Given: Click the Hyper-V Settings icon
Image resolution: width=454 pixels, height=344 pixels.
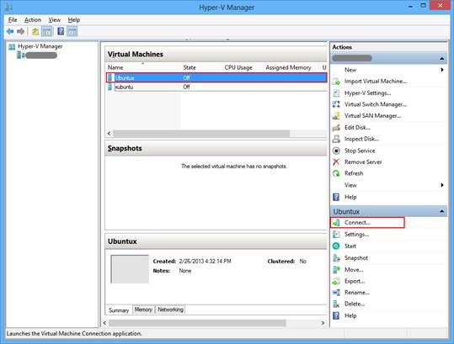Looking at the screenshot, I should click(x=336, y=93).
